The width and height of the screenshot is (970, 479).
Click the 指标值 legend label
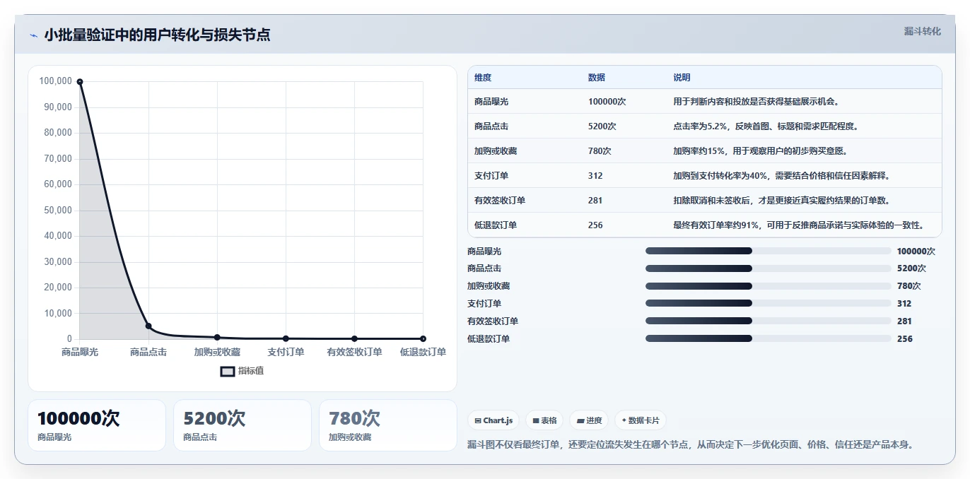tap(251, 371)
